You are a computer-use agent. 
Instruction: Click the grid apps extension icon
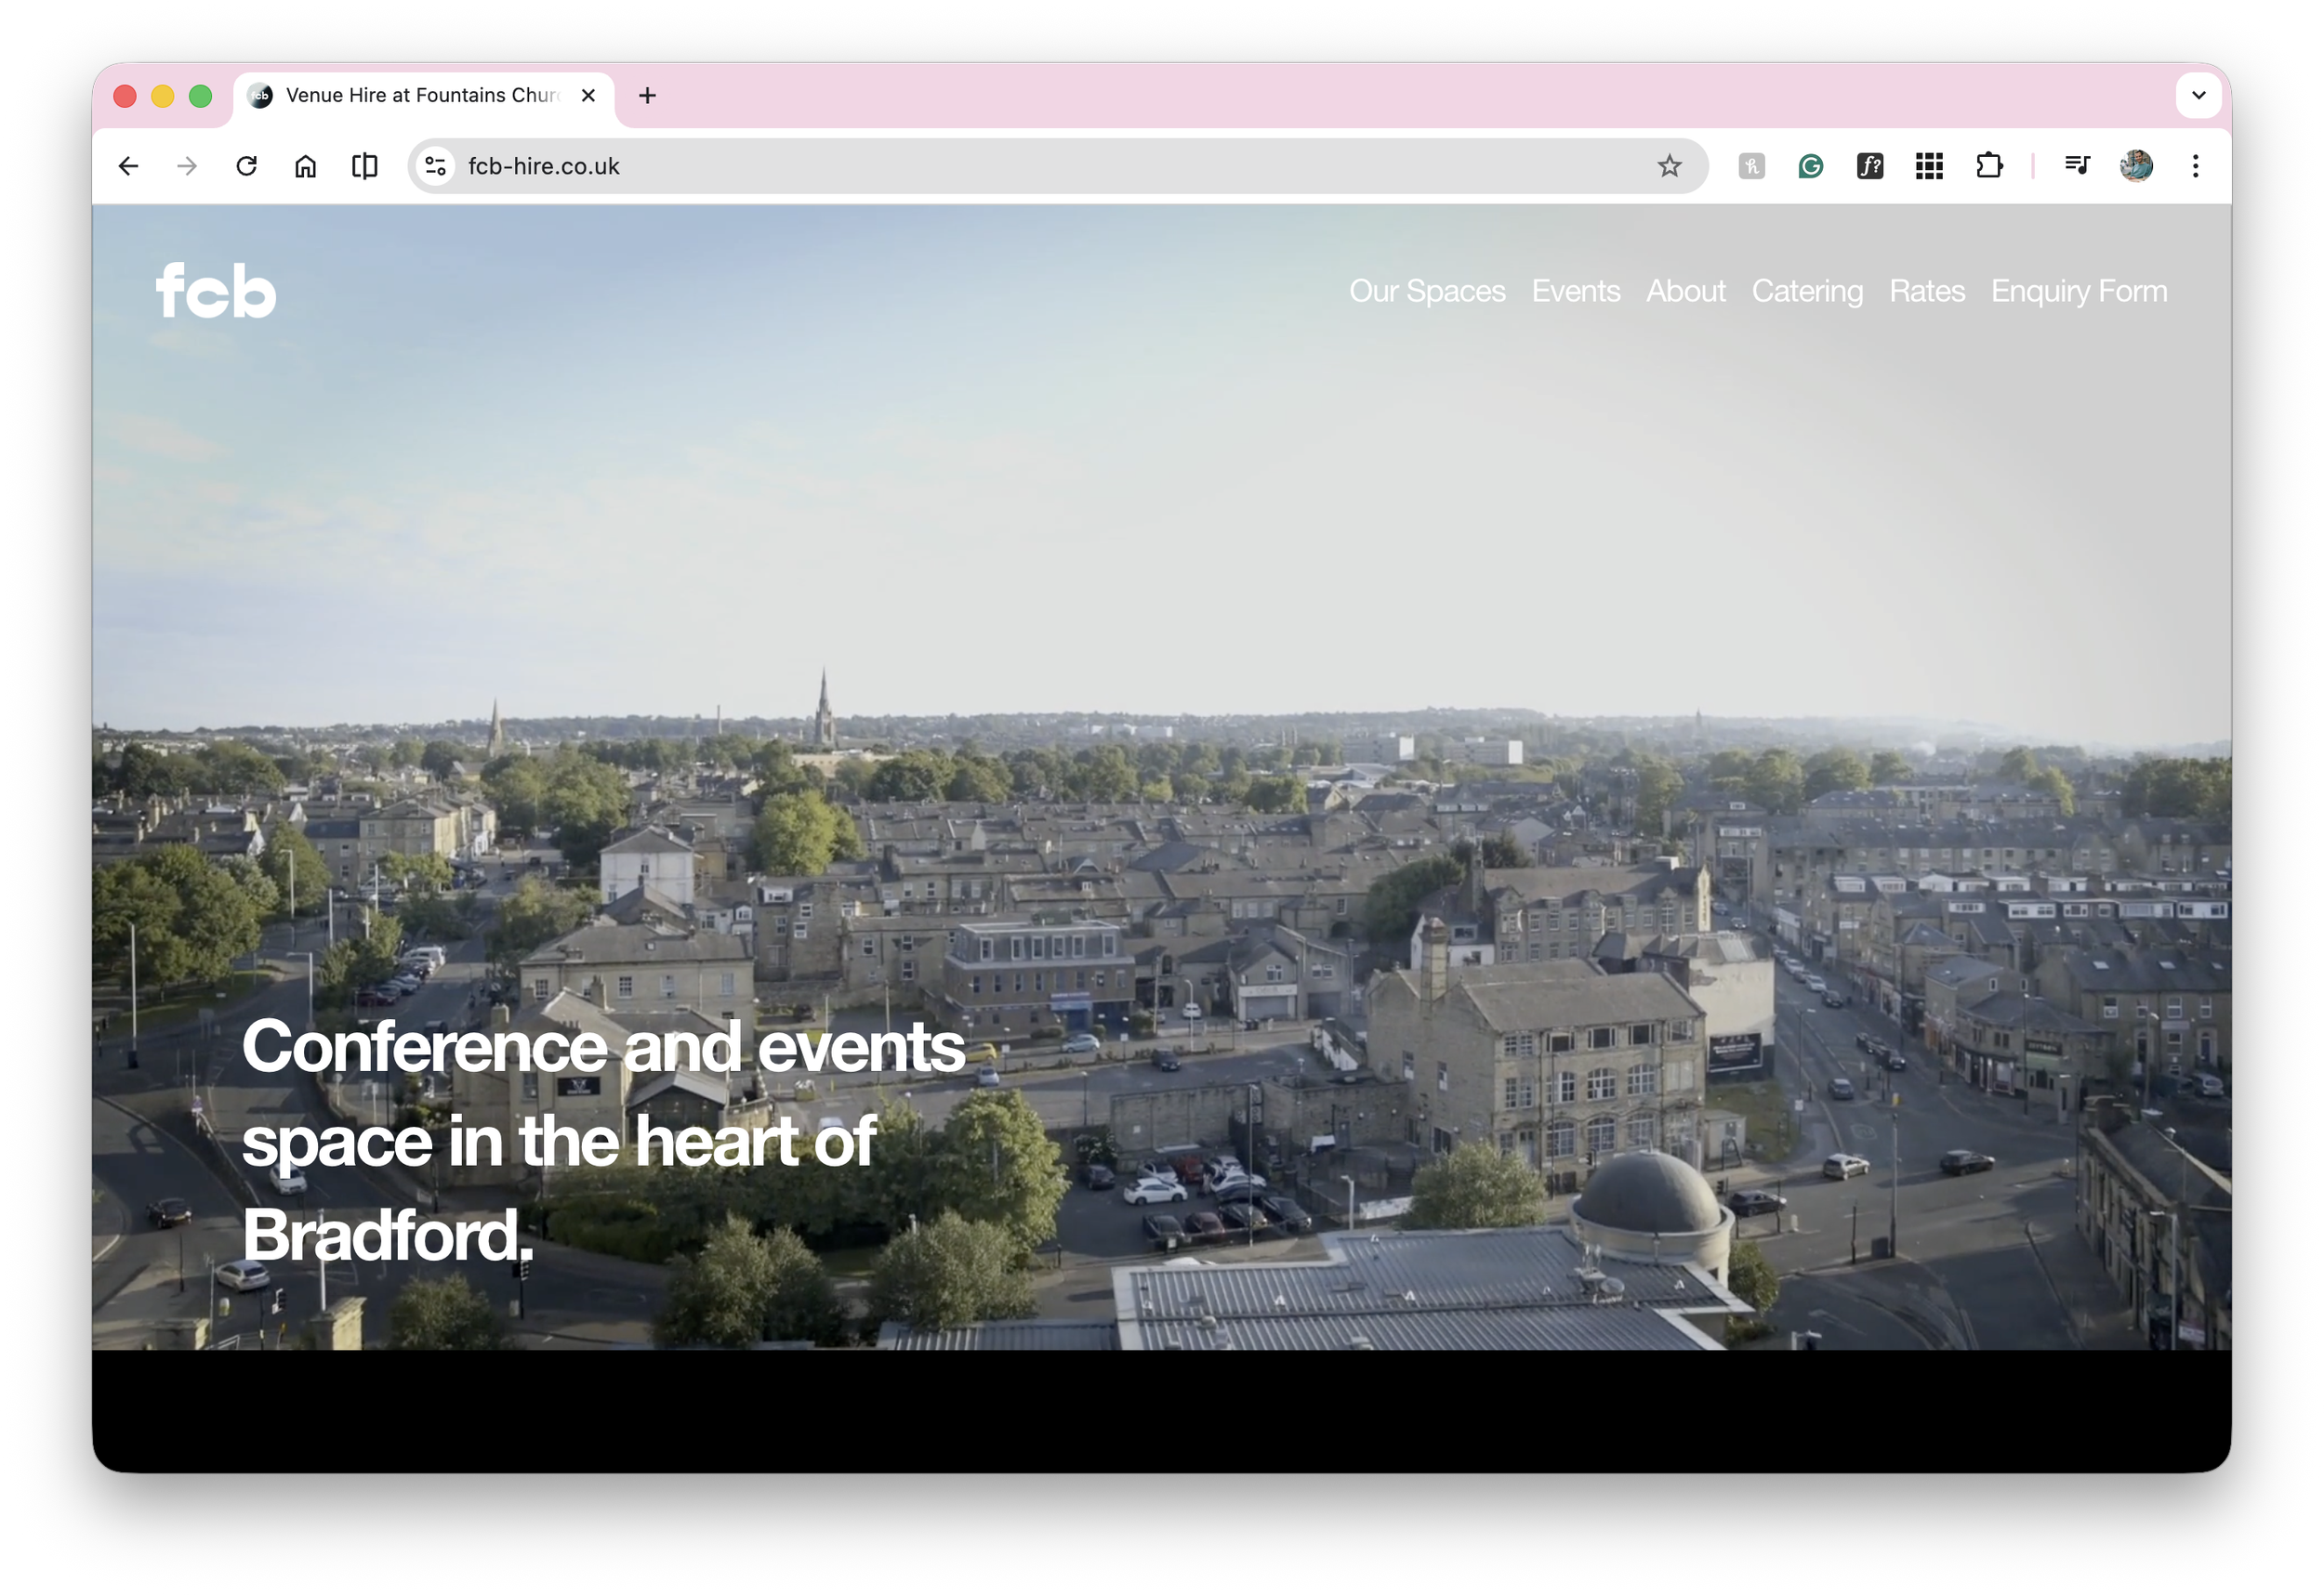tap(1929, 166)
